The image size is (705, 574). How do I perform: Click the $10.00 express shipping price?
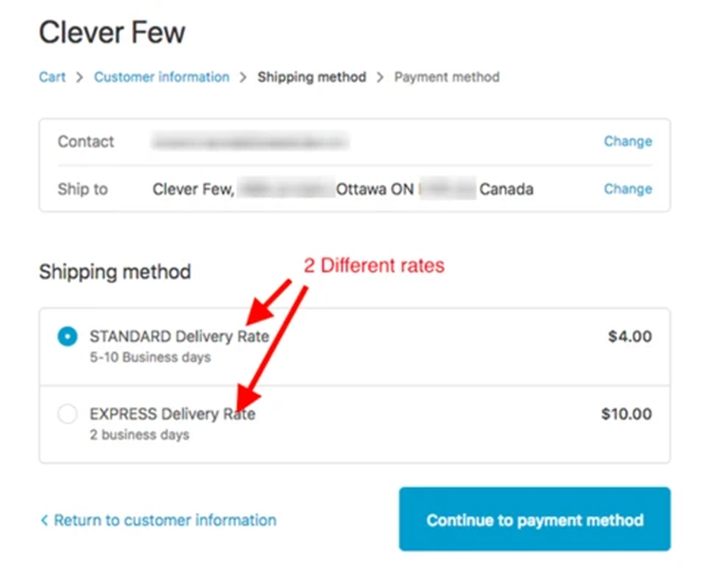626,415
